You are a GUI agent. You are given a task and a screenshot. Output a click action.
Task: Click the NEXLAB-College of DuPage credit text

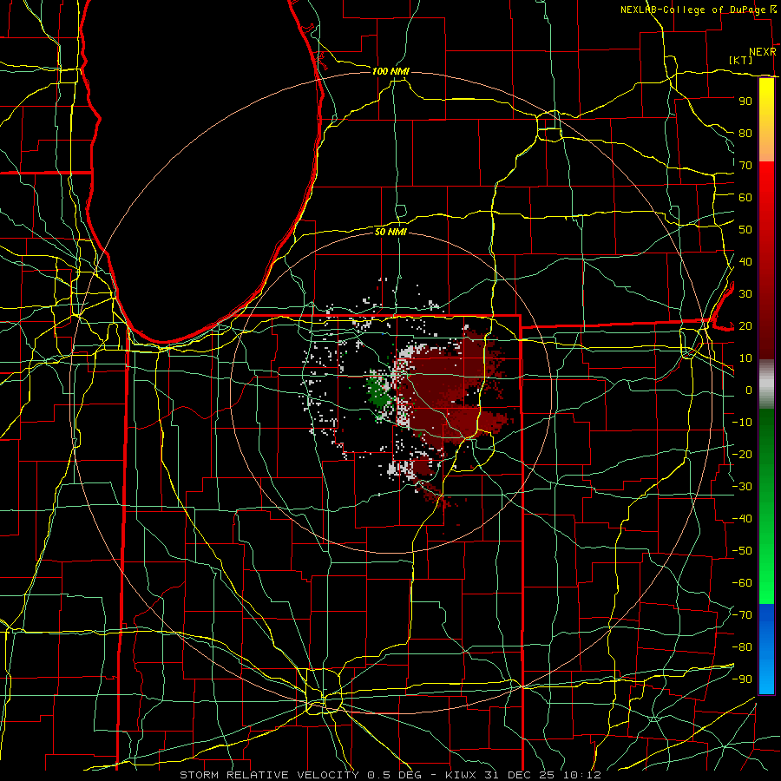[692, 10]
